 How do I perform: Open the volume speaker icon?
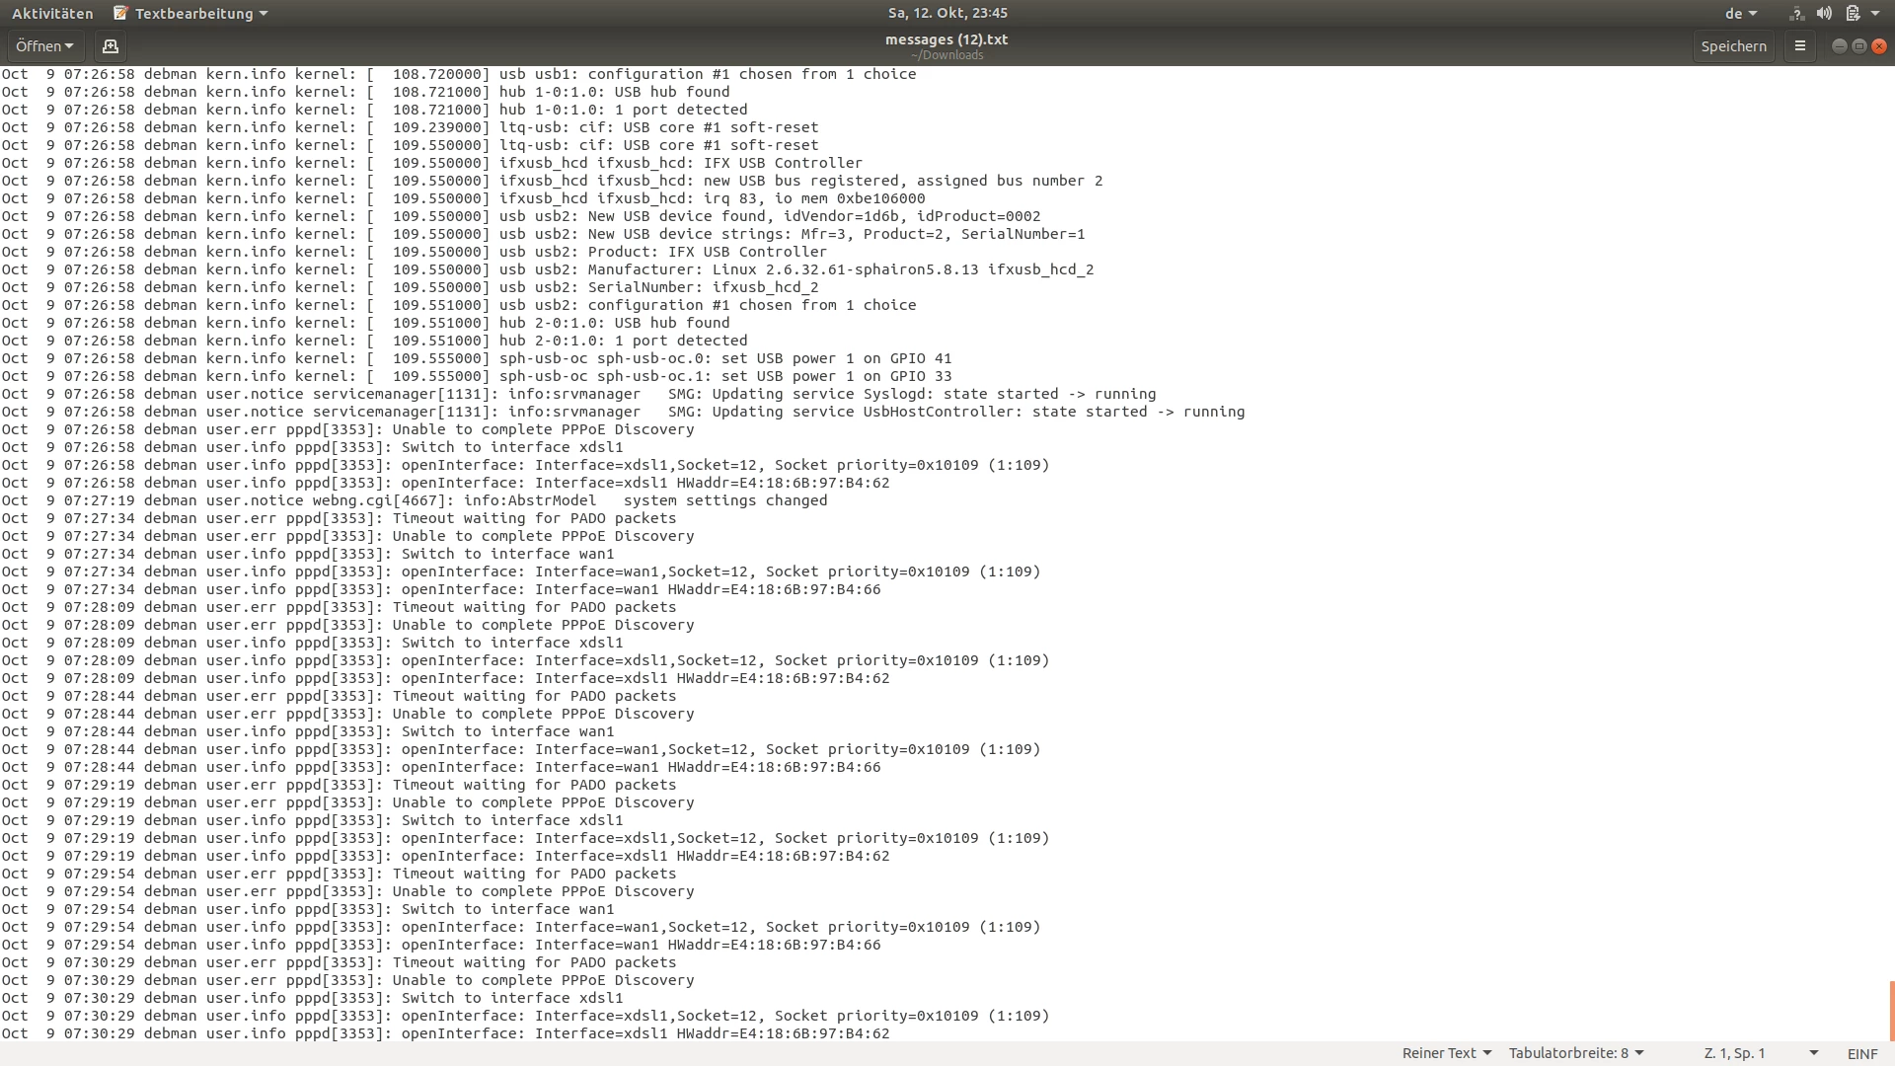click(x=1824, y=14)
